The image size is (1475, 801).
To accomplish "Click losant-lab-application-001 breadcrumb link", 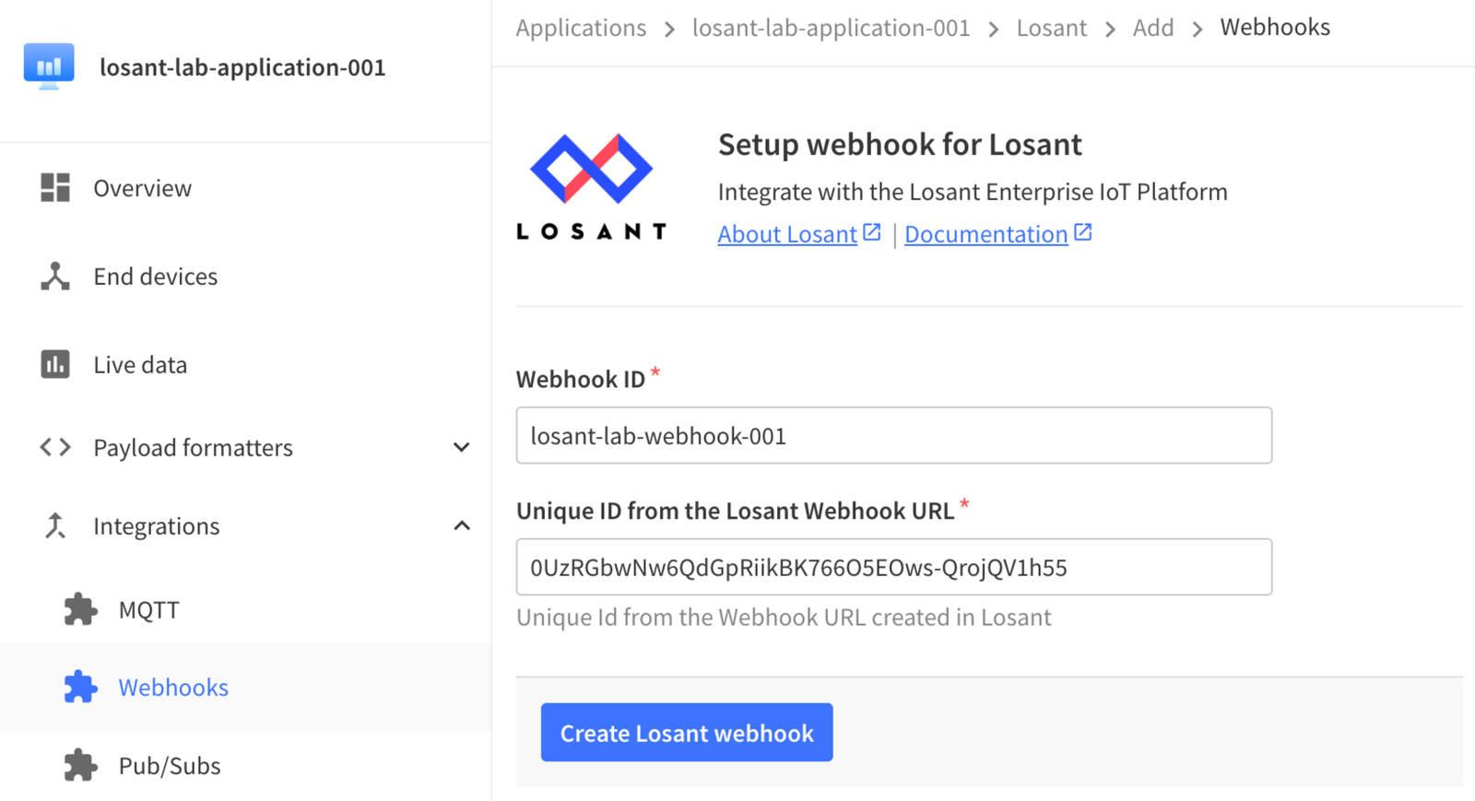I will coord(832,28).
